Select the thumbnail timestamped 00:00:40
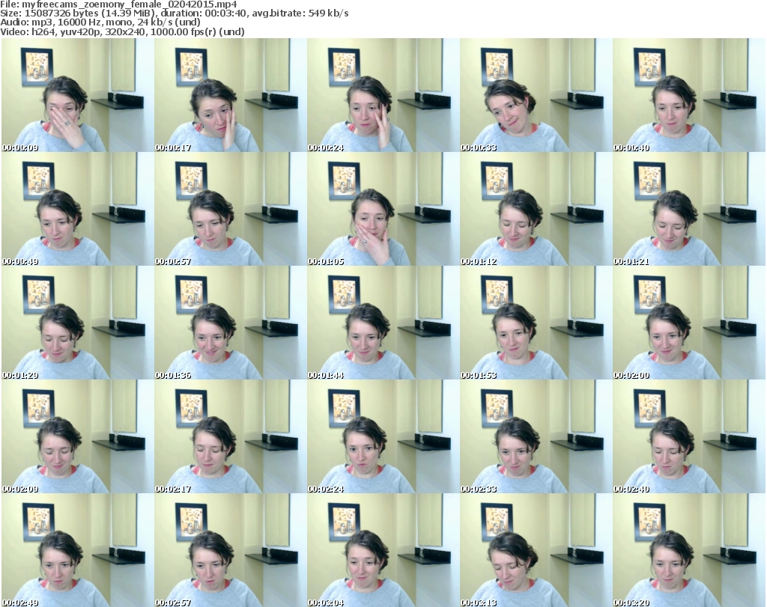 point(689,95)
